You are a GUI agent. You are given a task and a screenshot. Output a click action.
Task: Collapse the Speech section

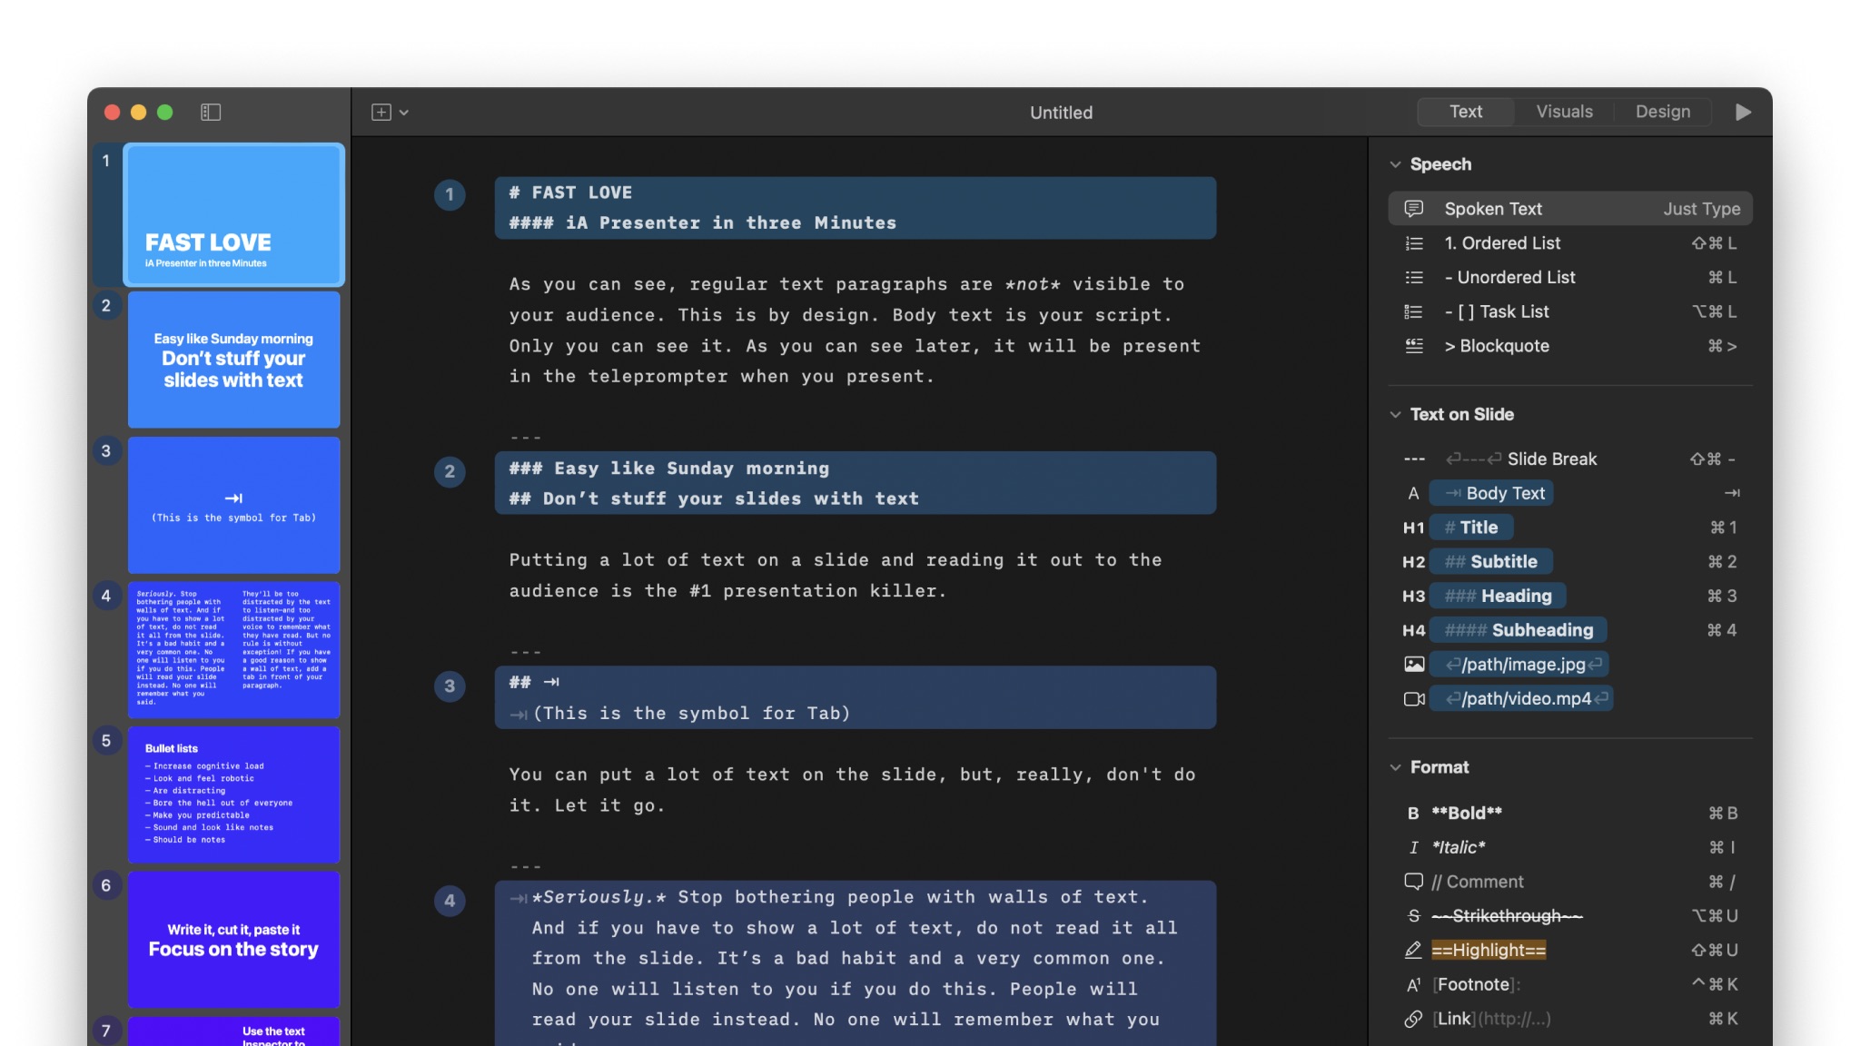click(x=1395, y=164)
